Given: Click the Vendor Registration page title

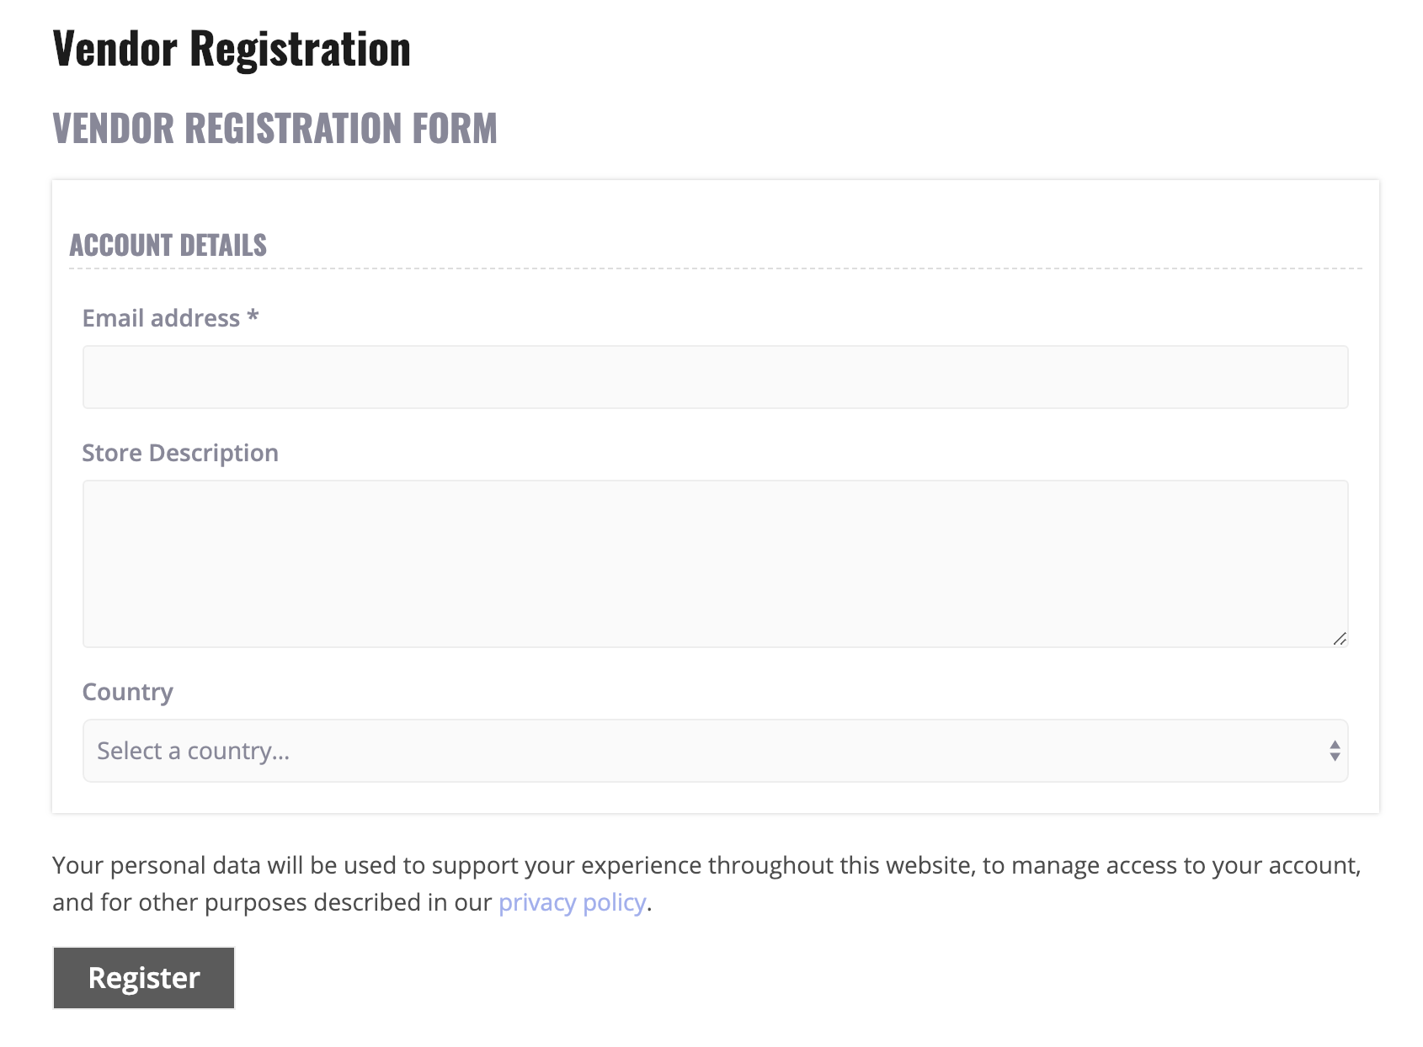Looking at the screenshot, I should tap(232, 49).
